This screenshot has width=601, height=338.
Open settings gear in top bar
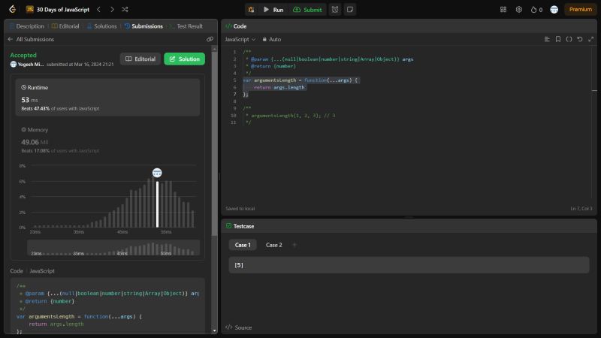(x=518, y=10)
